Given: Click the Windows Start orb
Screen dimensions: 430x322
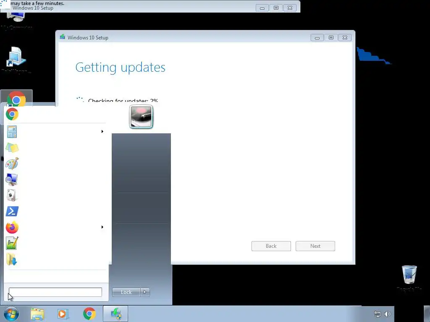Looking at the screenshot, I should click(11, 314).
